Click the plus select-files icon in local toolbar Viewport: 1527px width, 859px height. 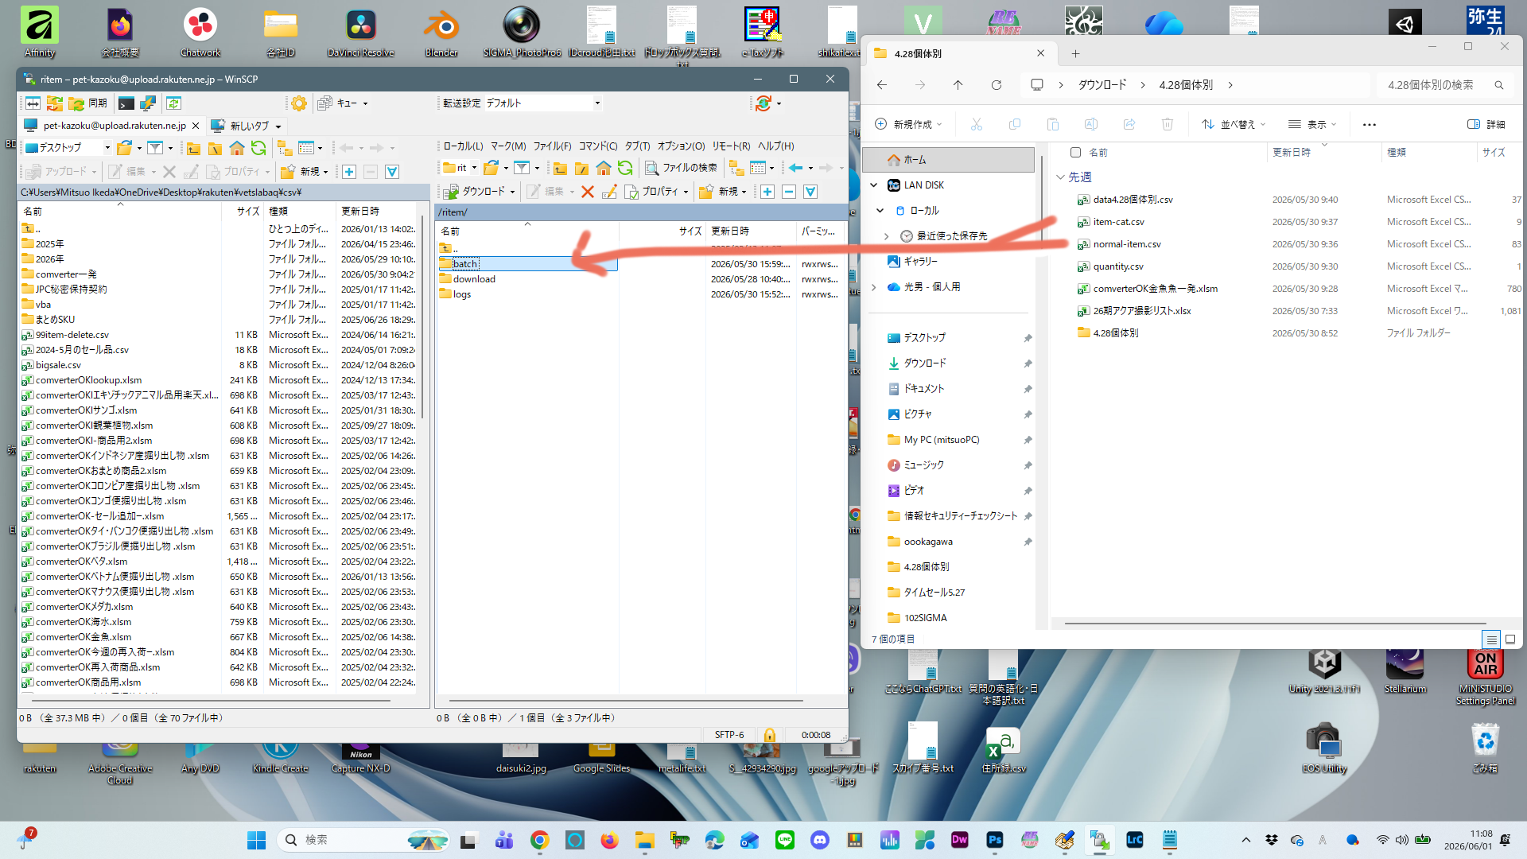point(349,172)
